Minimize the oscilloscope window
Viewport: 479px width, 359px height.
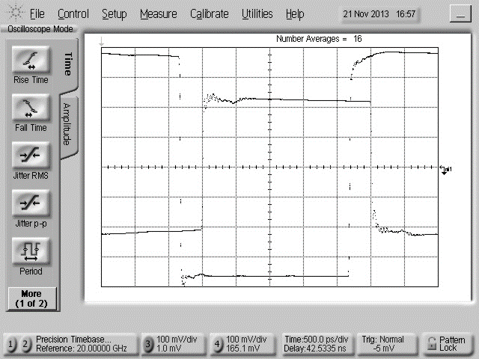tap(460, 14)
